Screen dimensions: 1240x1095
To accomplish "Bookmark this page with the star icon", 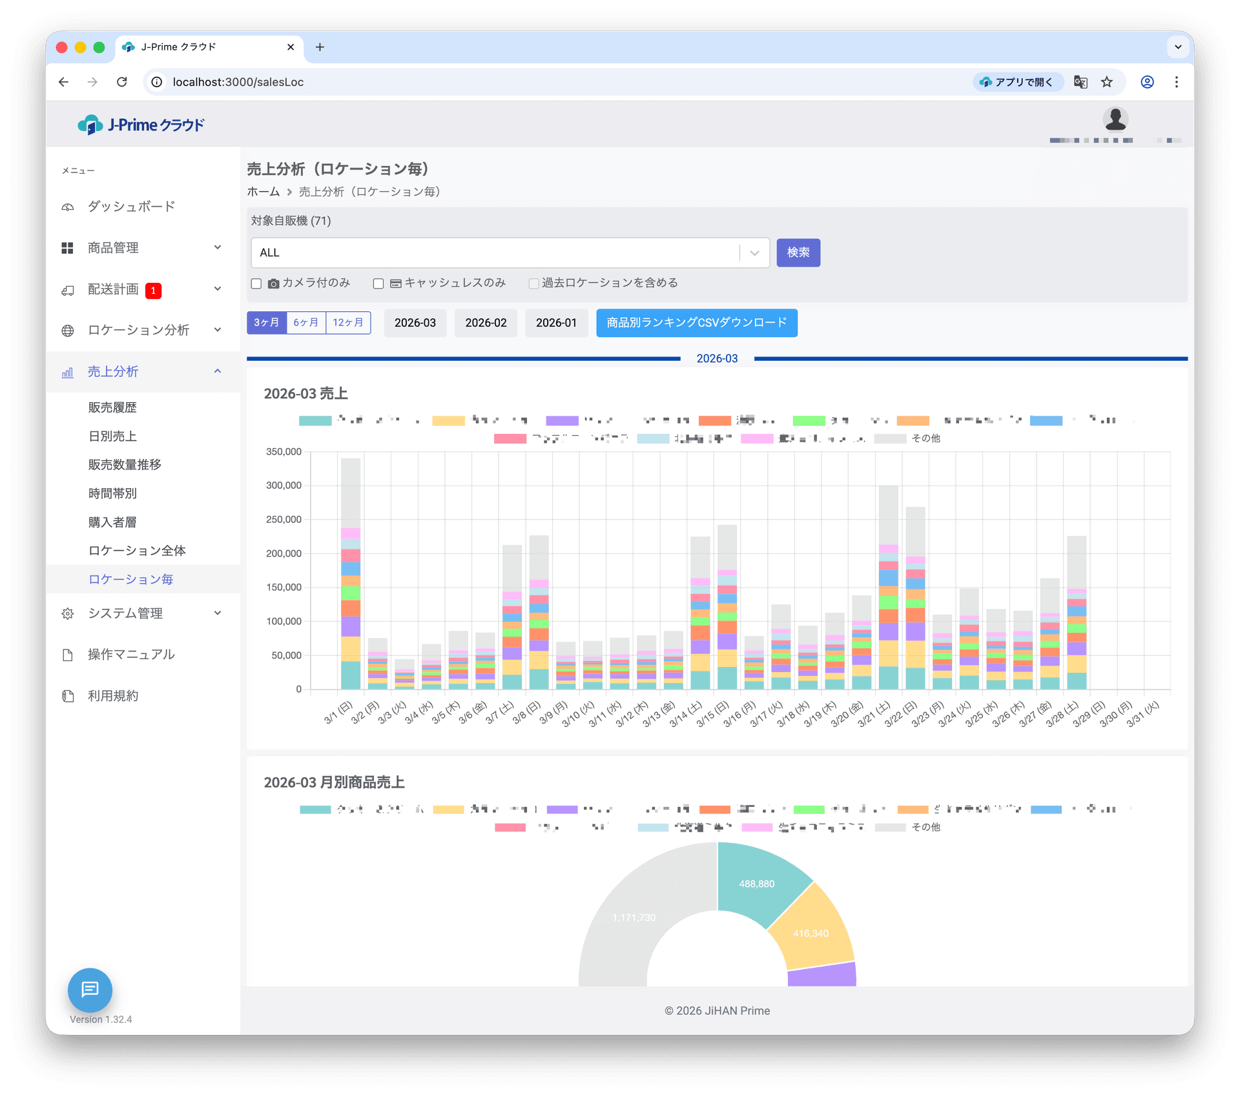I will point(1107,82).
